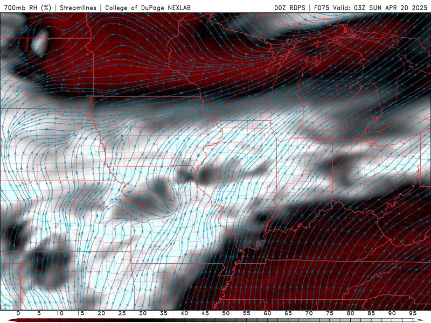Viewport: 431px width, 323px height.
Task: Click the "85" tick label on the colorbar
Action: coord(371,313)
